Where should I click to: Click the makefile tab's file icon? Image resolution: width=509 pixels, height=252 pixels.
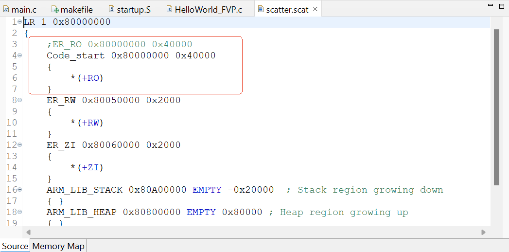click(55, 9)
